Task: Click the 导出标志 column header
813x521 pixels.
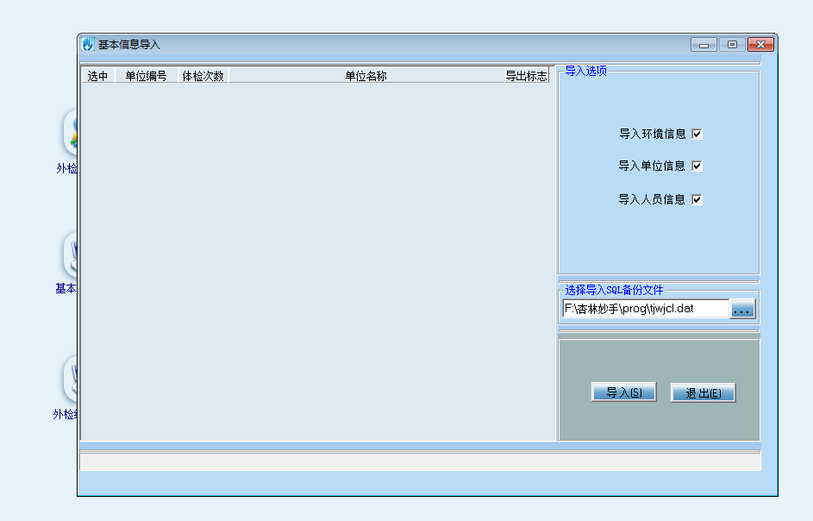Action: click(x=526, y=76)
